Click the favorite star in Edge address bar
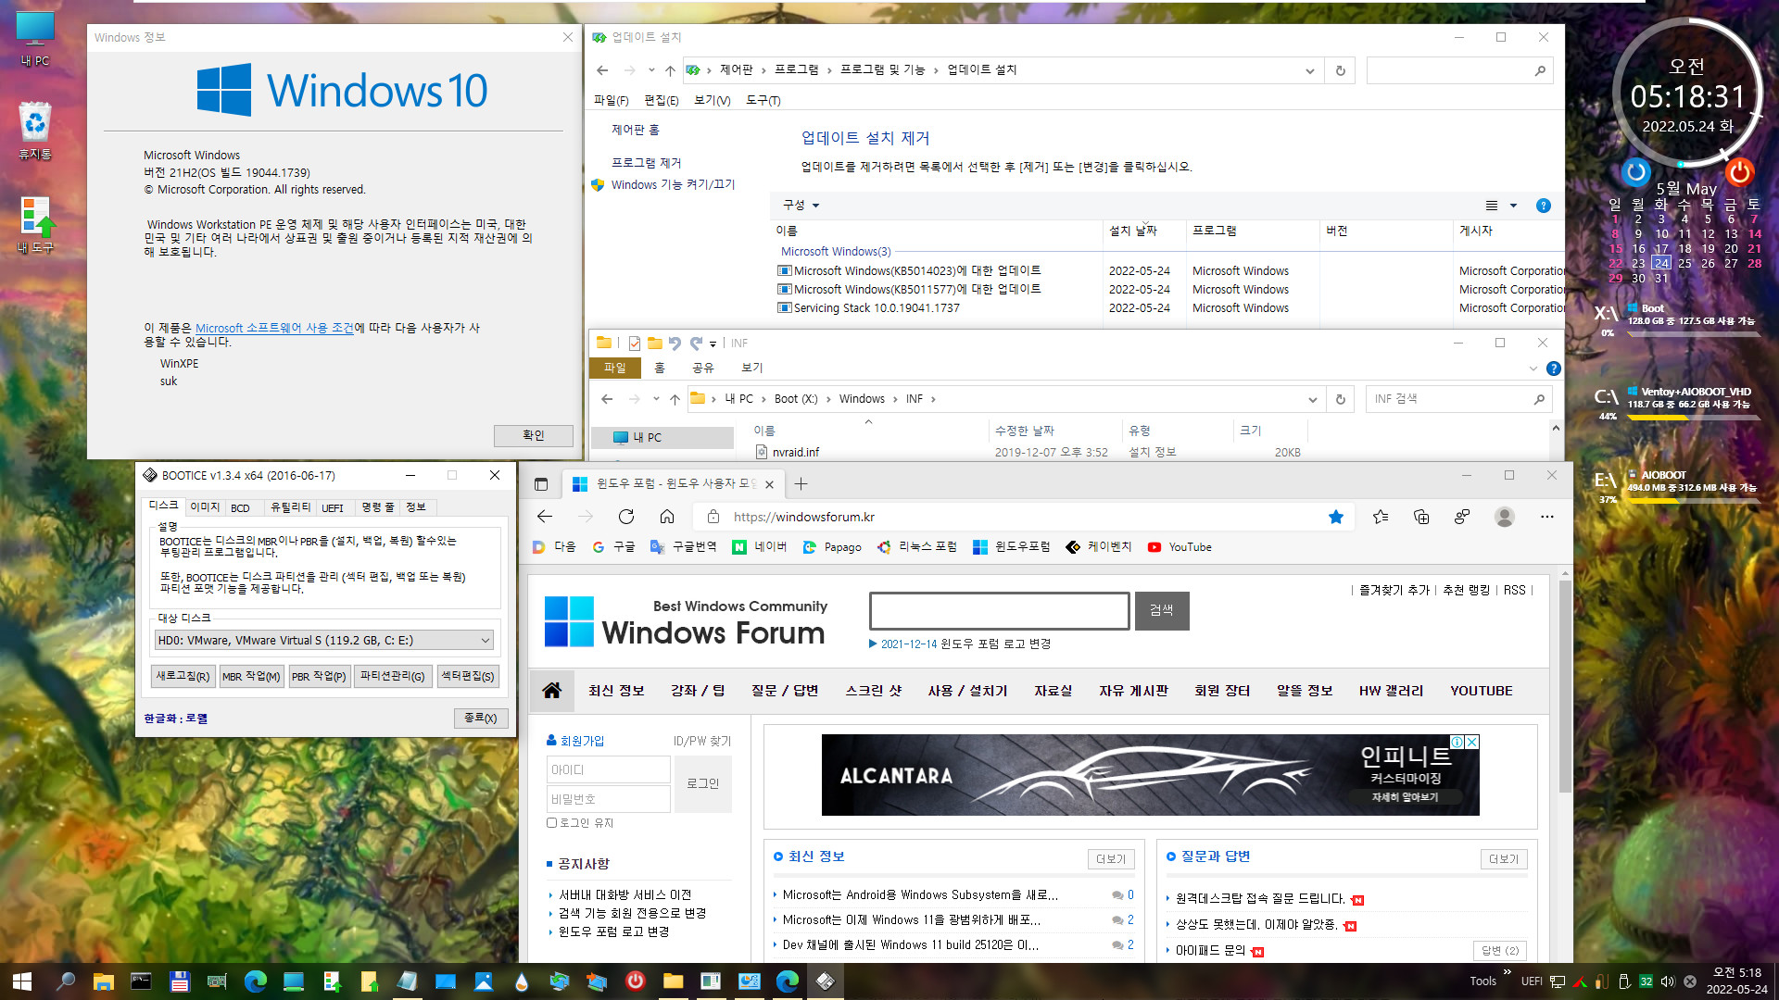Viewport: 1779px width, 1000px height. tap(1335, 517)
